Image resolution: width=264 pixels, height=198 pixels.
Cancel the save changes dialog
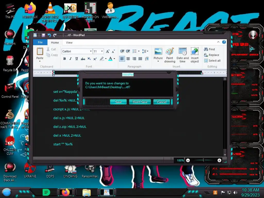point(161,102)
